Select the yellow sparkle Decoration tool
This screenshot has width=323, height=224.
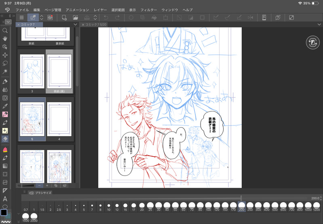(x=5, y=131)
